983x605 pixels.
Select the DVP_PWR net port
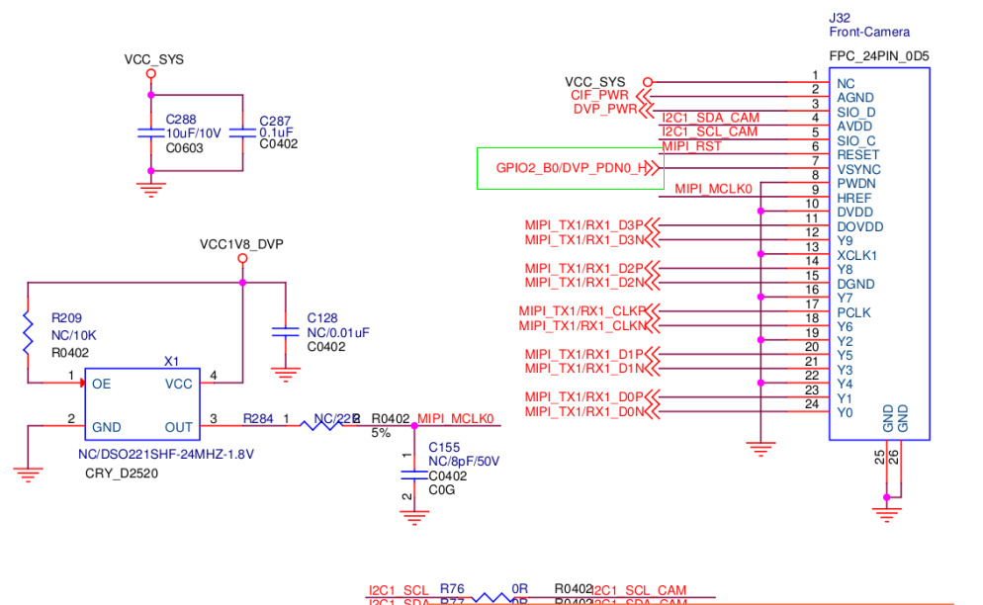click(605, 109)
